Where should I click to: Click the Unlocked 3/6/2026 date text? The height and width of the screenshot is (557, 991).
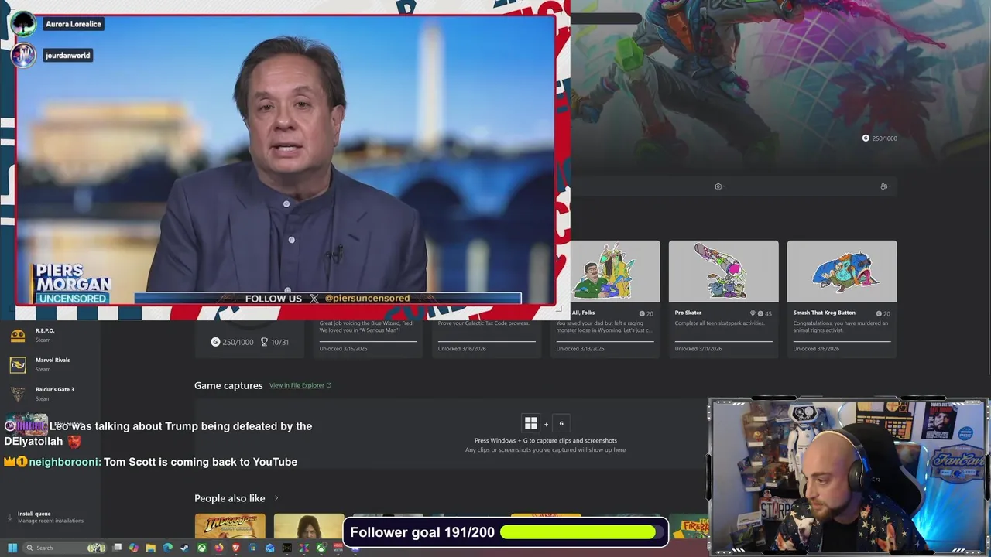(x=816, y=348)
